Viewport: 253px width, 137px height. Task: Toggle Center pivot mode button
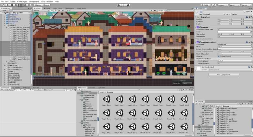tap(38, 5)
